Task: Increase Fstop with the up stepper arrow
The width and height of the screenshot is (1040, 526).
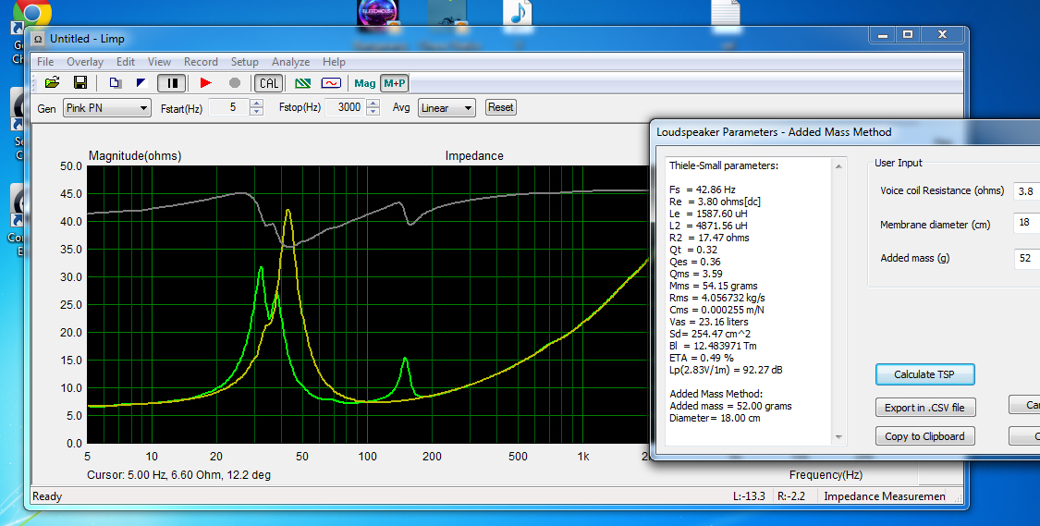Action: click(373, 103)
